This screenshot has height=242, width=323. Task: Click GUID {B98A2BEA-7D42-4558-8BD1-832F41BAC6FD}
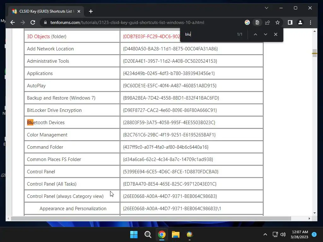coord(171,98)
